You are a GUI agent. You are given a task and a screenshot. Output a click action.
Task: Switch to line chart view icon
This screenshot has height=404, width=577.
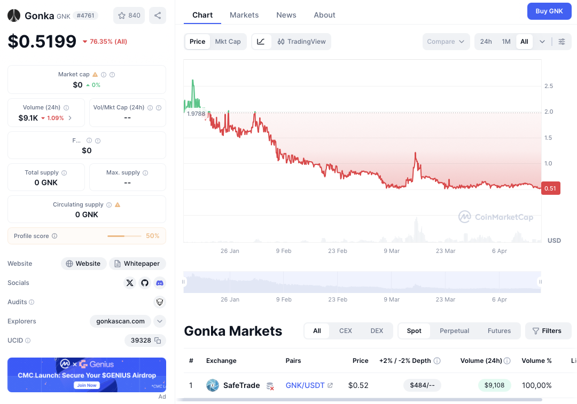coord(261,42)
